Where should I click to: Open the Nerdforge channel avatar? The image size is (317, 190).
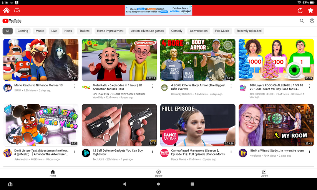click(242, 153)
